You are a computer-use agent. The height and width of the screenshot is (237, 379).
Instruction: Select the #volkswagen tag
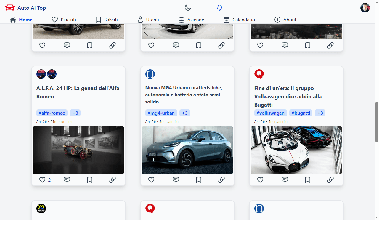tap(271, 113)
